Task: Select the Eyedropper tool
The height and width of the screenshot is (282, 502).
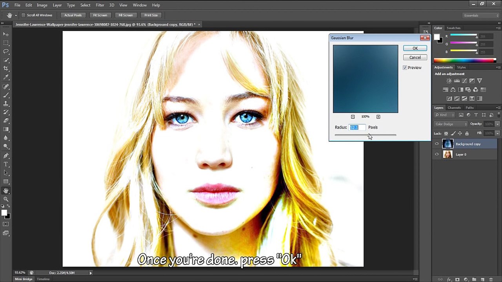Action: click(6, 77)
